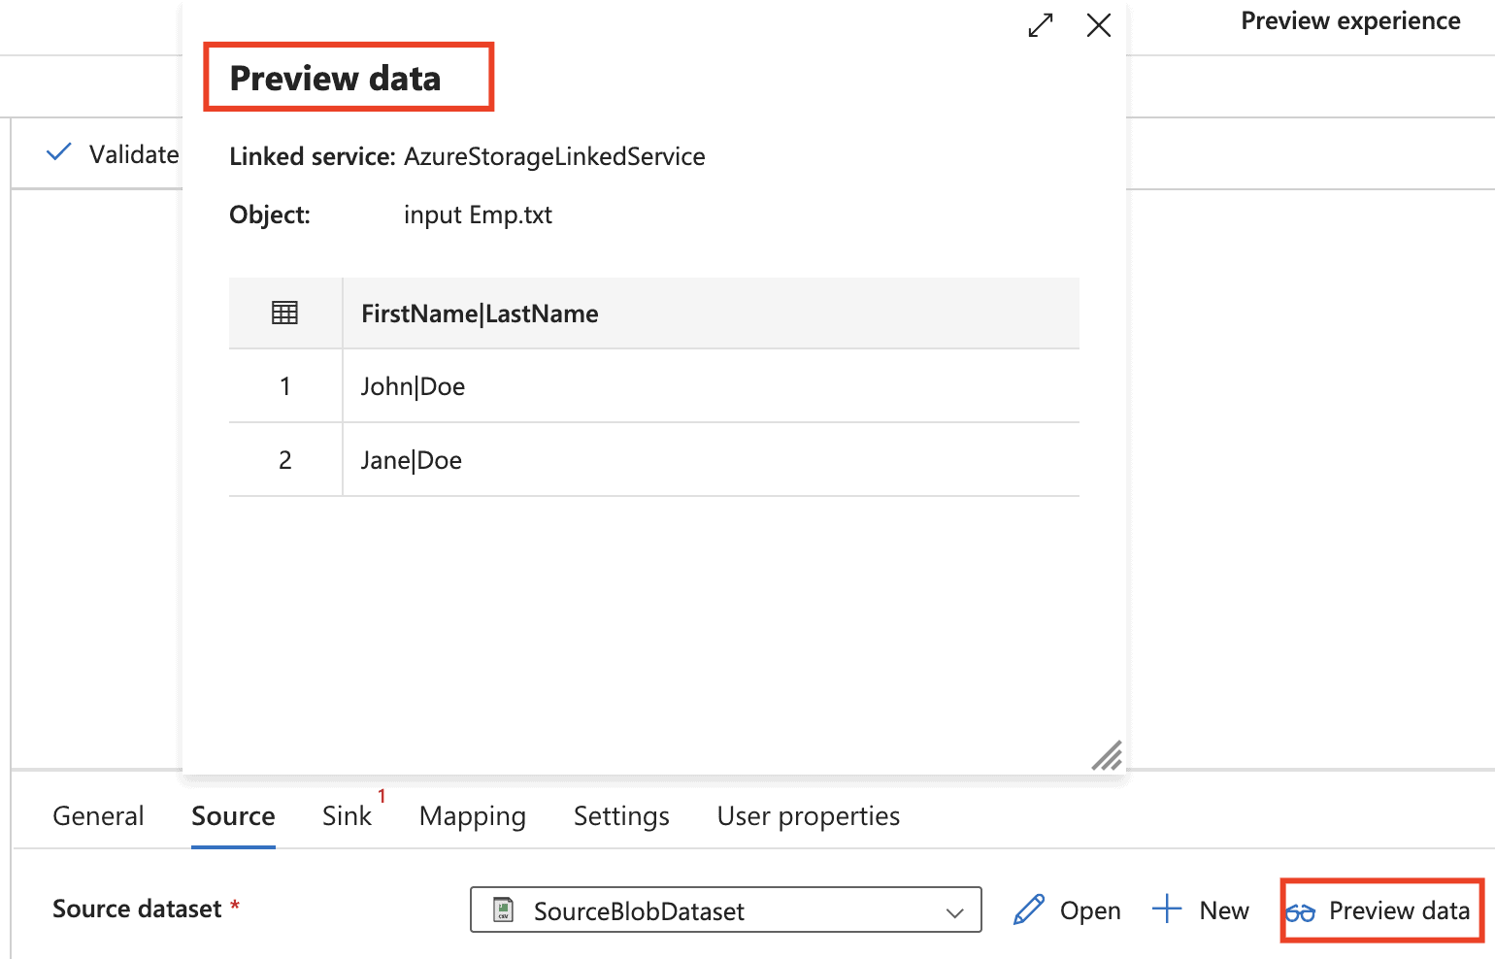Switch to the General tab
1495x959 pixels.
coord(98,816)
